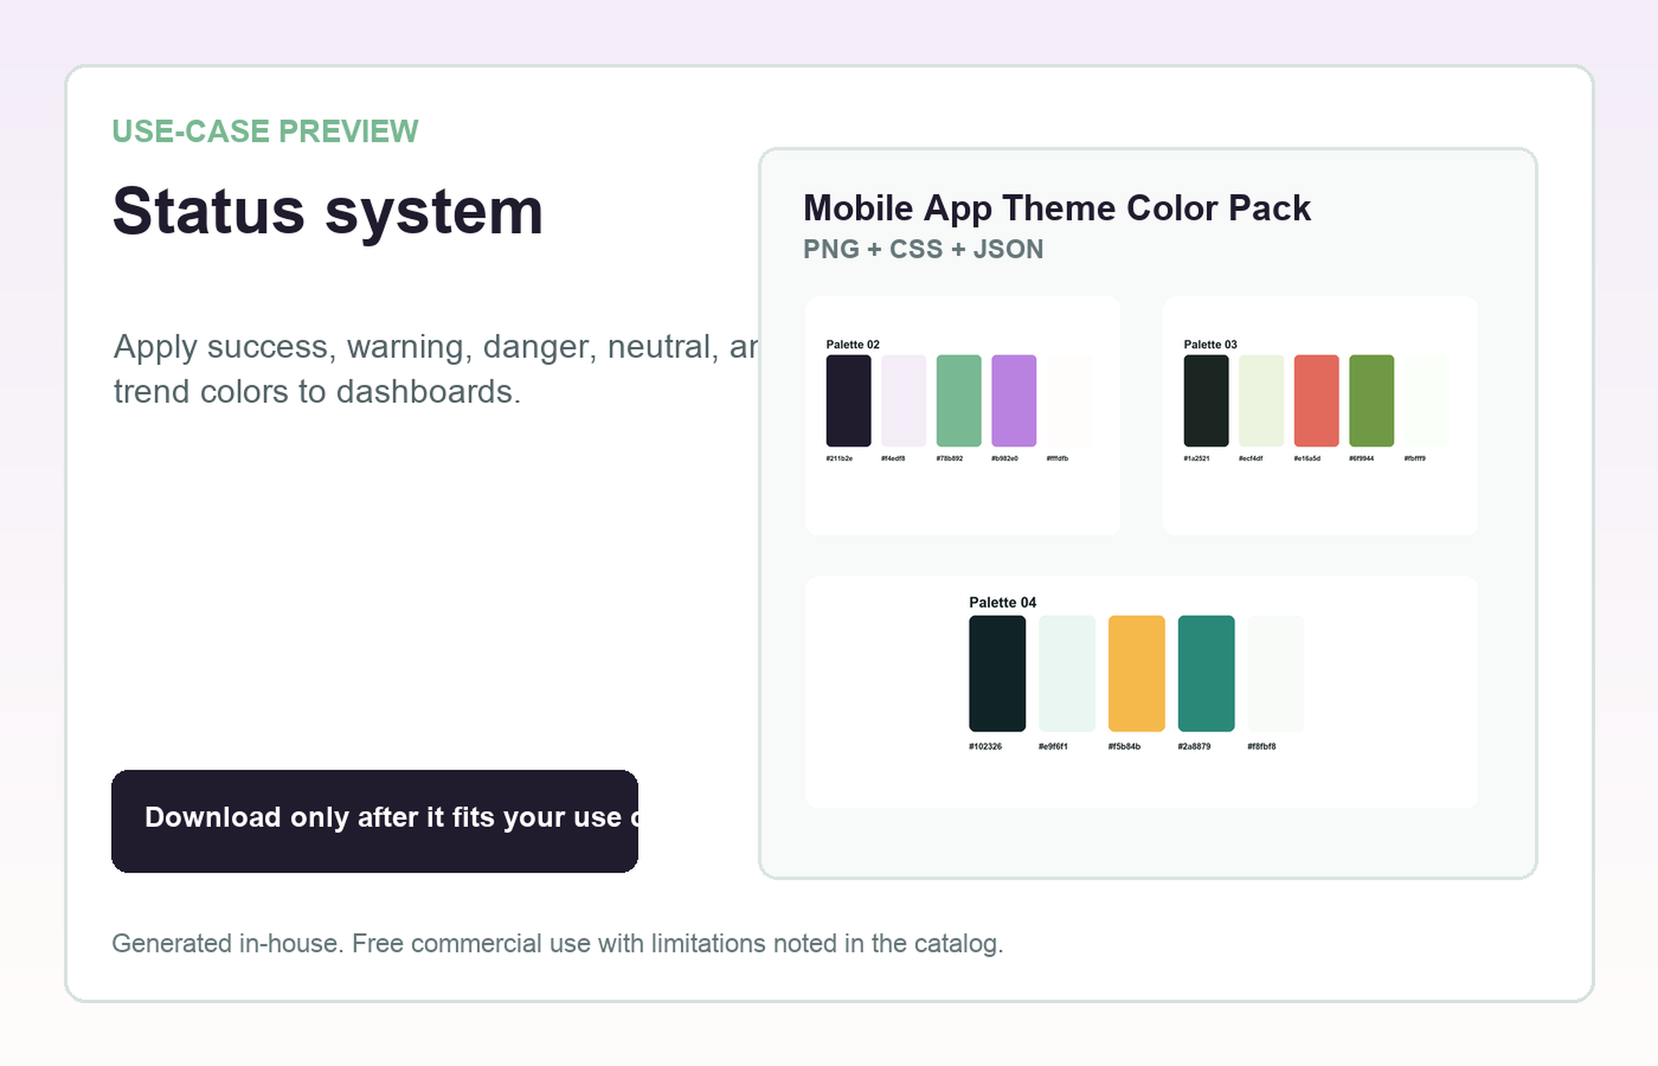This screenshot has width=1658, height=1066.
Task: Pick the dark navy swatch in Palette 02
Action: tap(849, 401)
